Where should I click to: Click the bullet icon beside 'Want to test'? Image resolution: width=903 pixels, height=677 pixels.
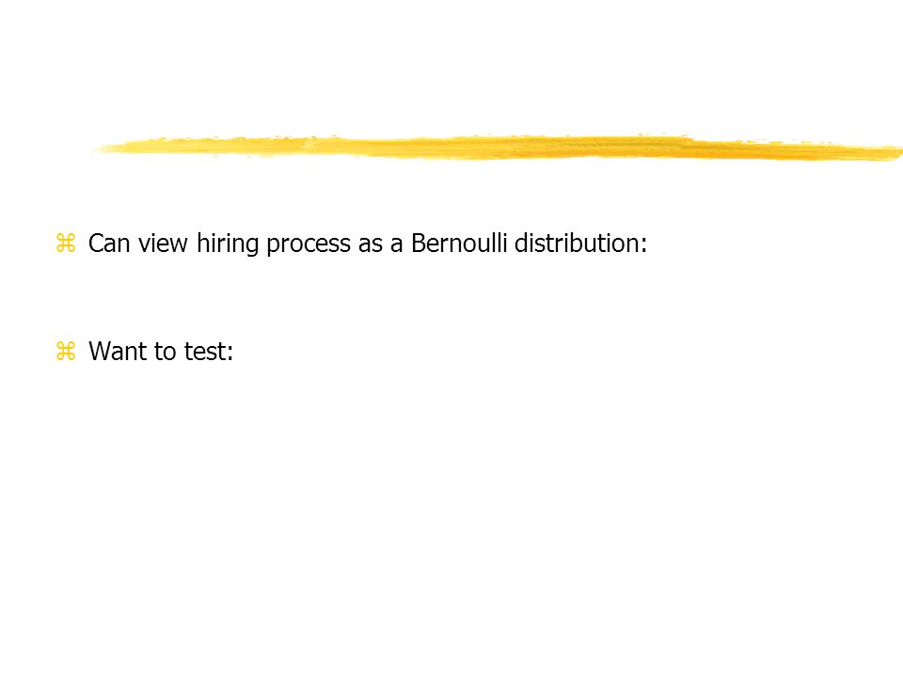click(66, 351)
